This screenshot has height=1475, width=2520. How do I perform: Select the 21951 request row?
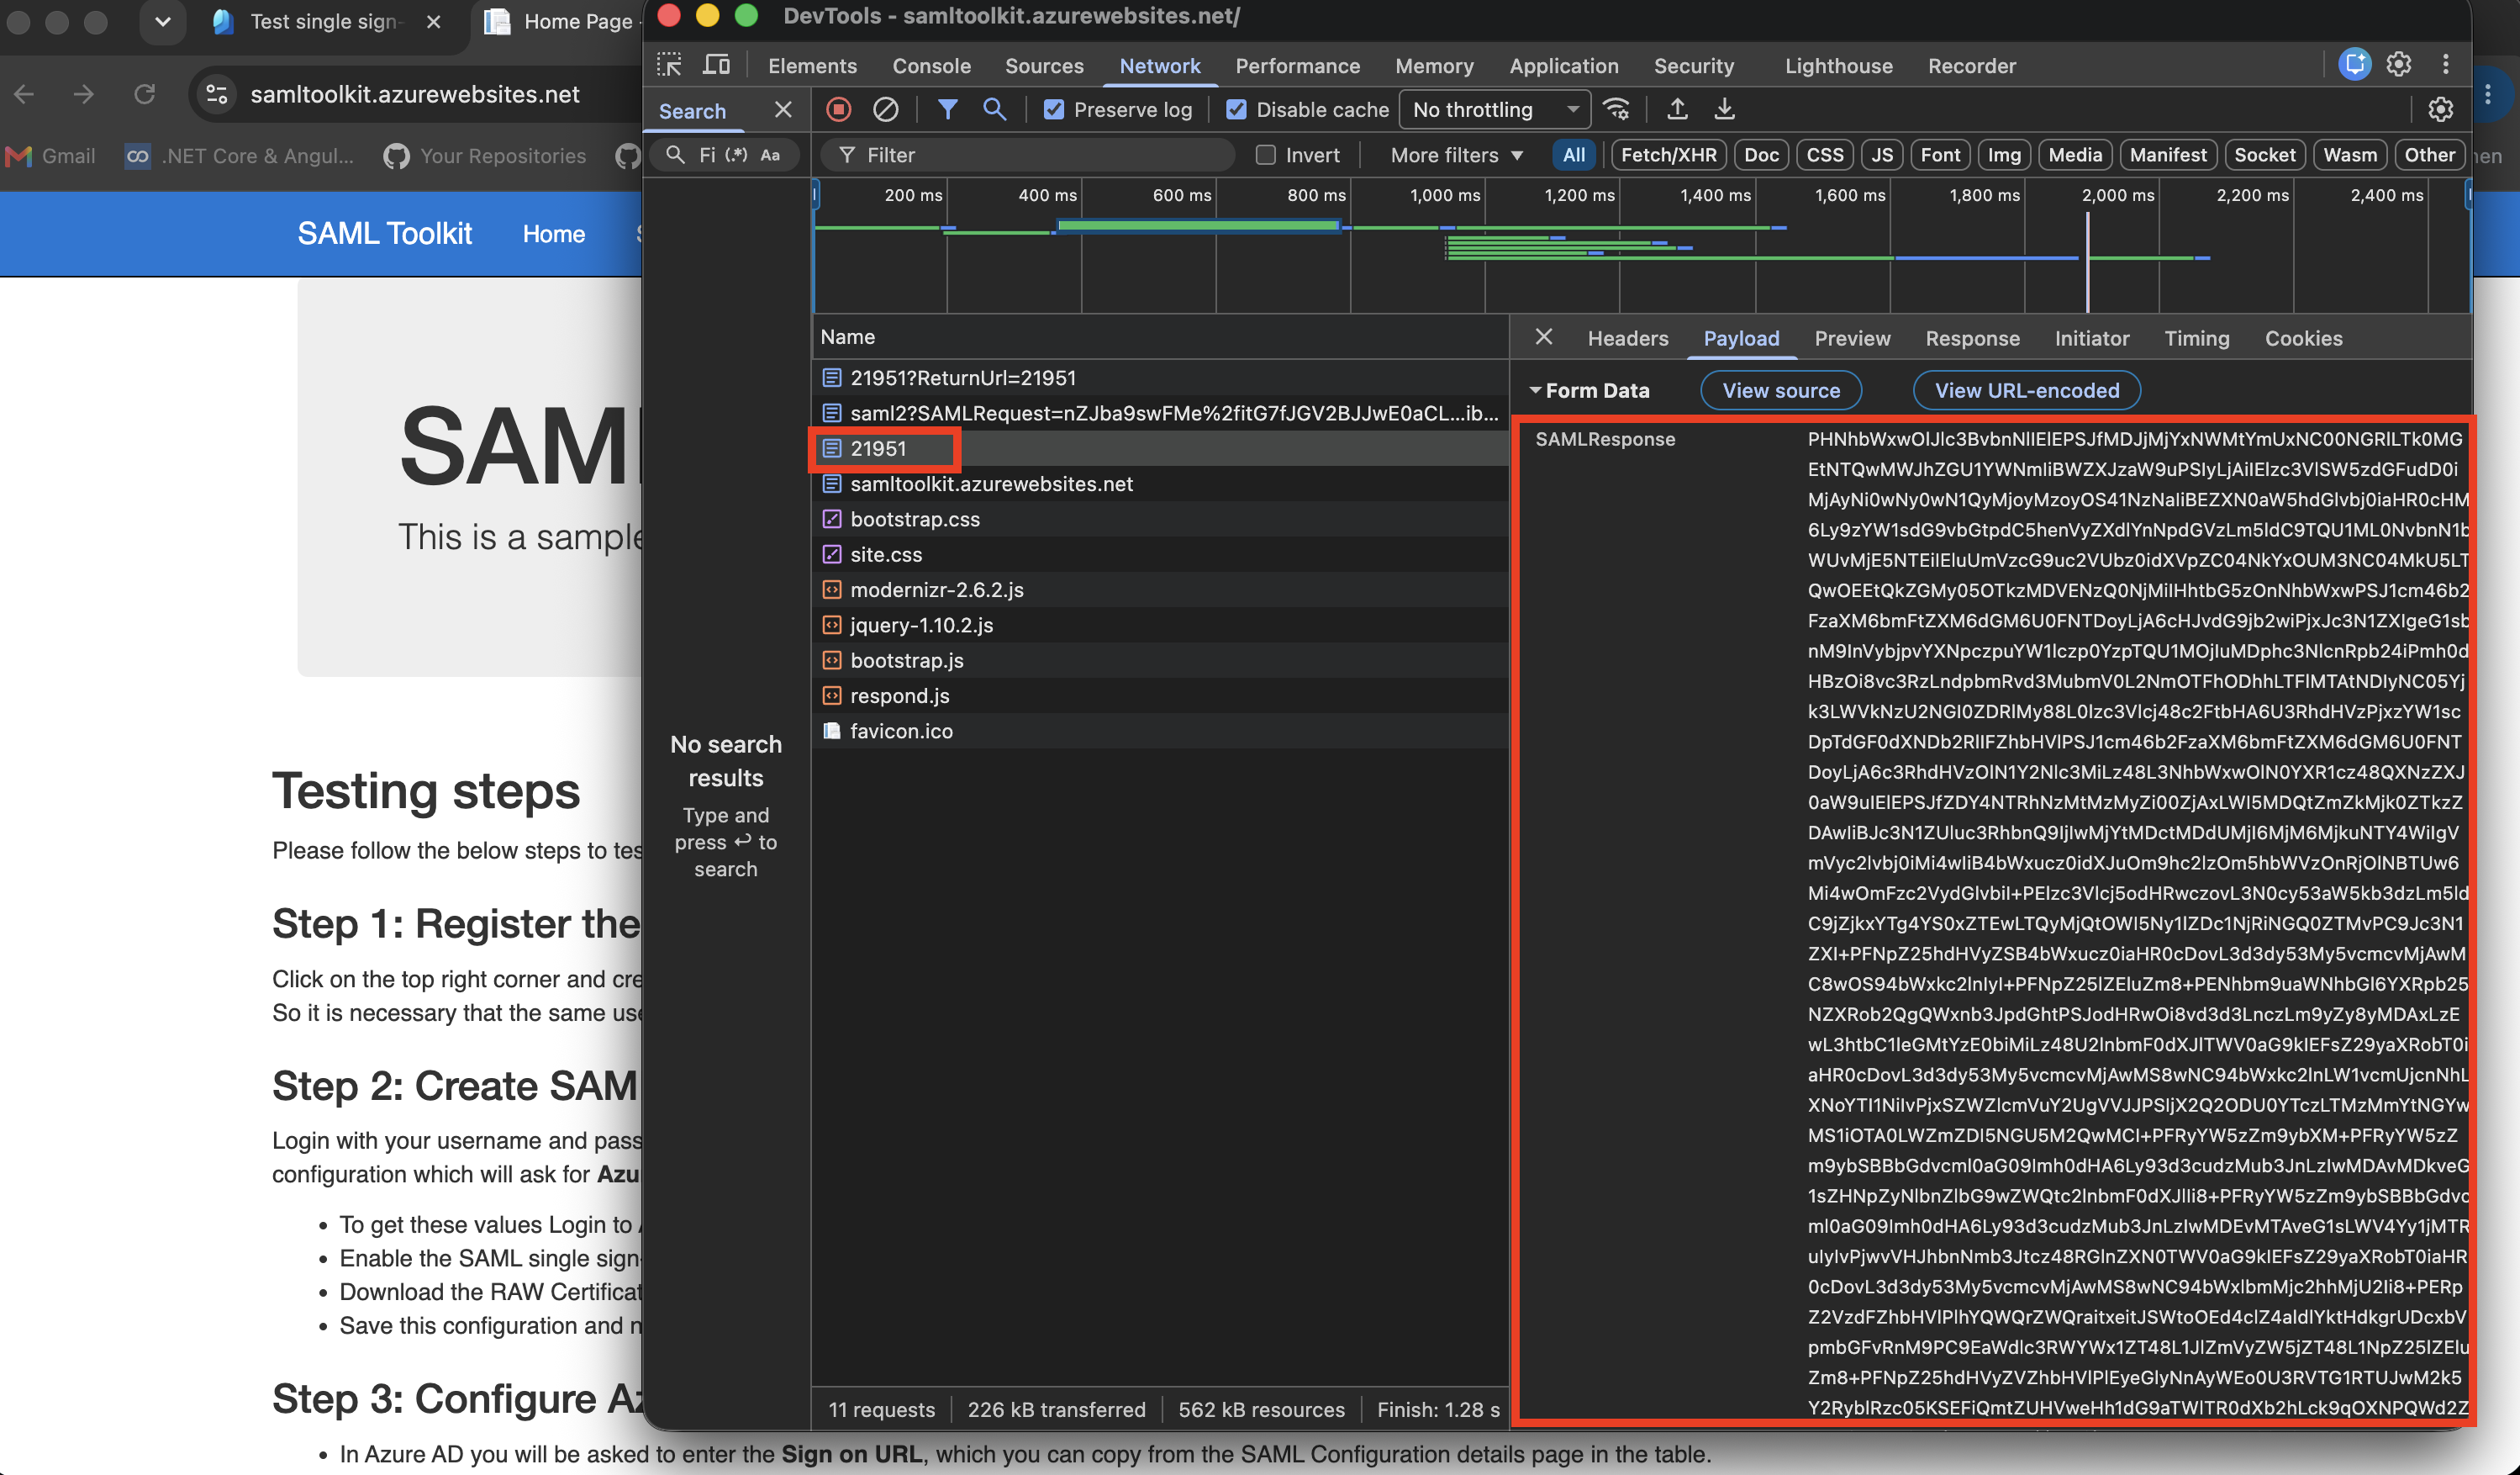pyautogui.click(x=1159, y=448)
